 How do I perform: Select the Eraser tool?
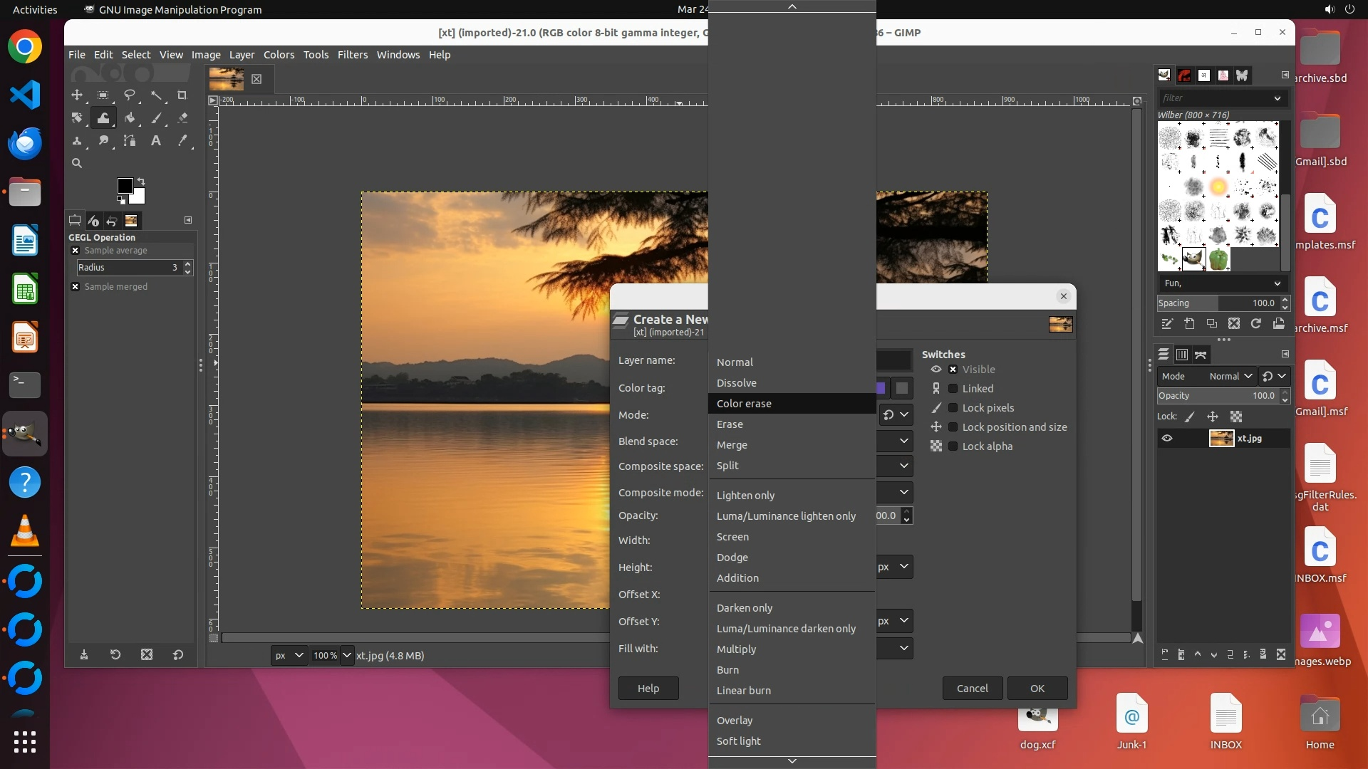182,118
